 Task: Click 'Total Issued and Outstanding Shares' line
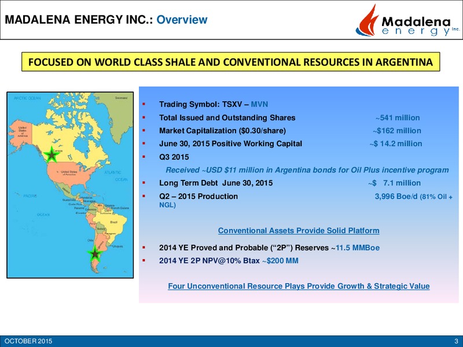[227, 118]
